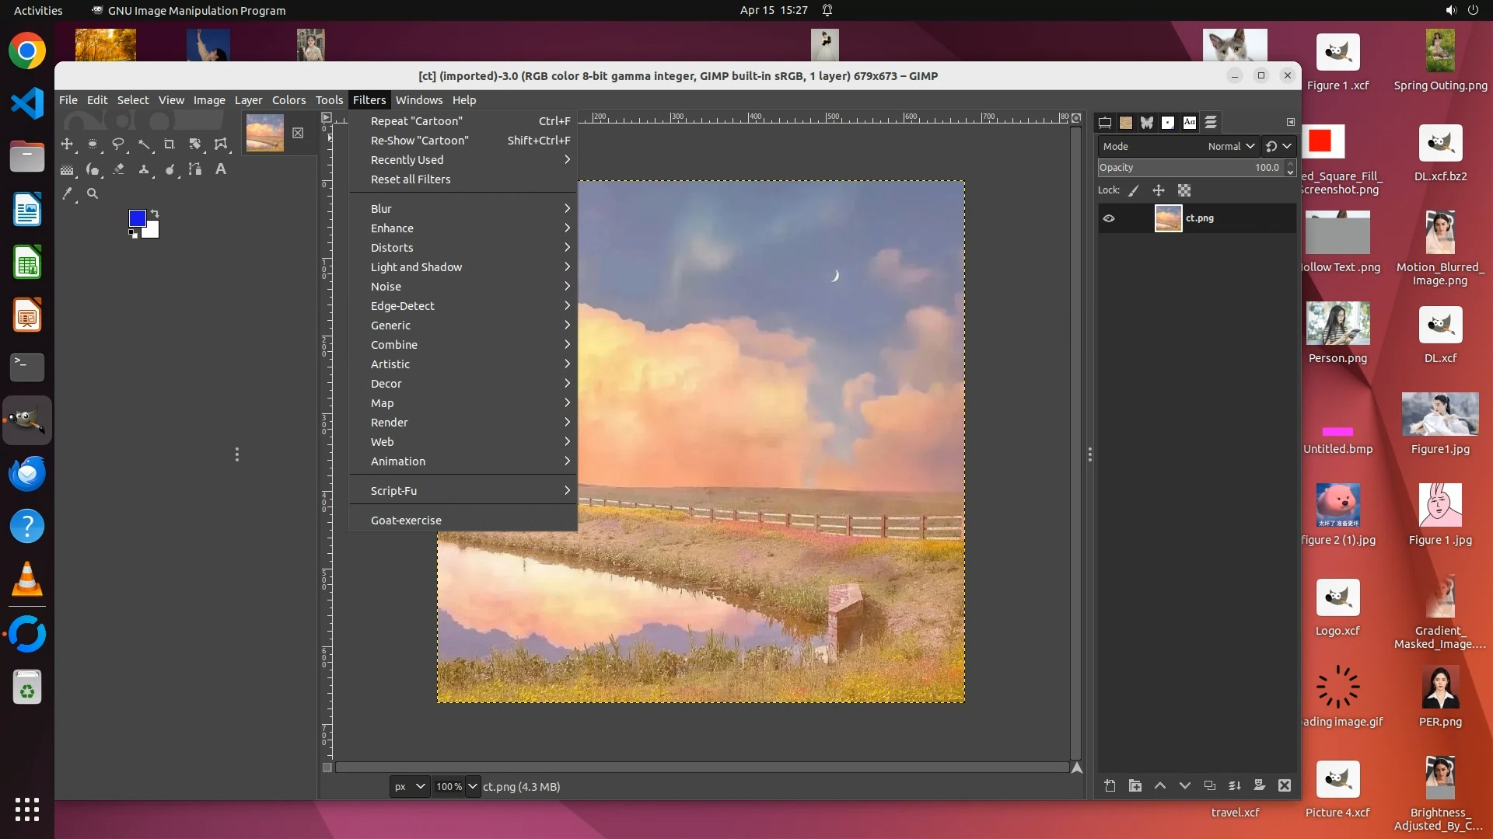Duplicate the current layer icon
This screenshot has height=839, width=1493.
1210,786
